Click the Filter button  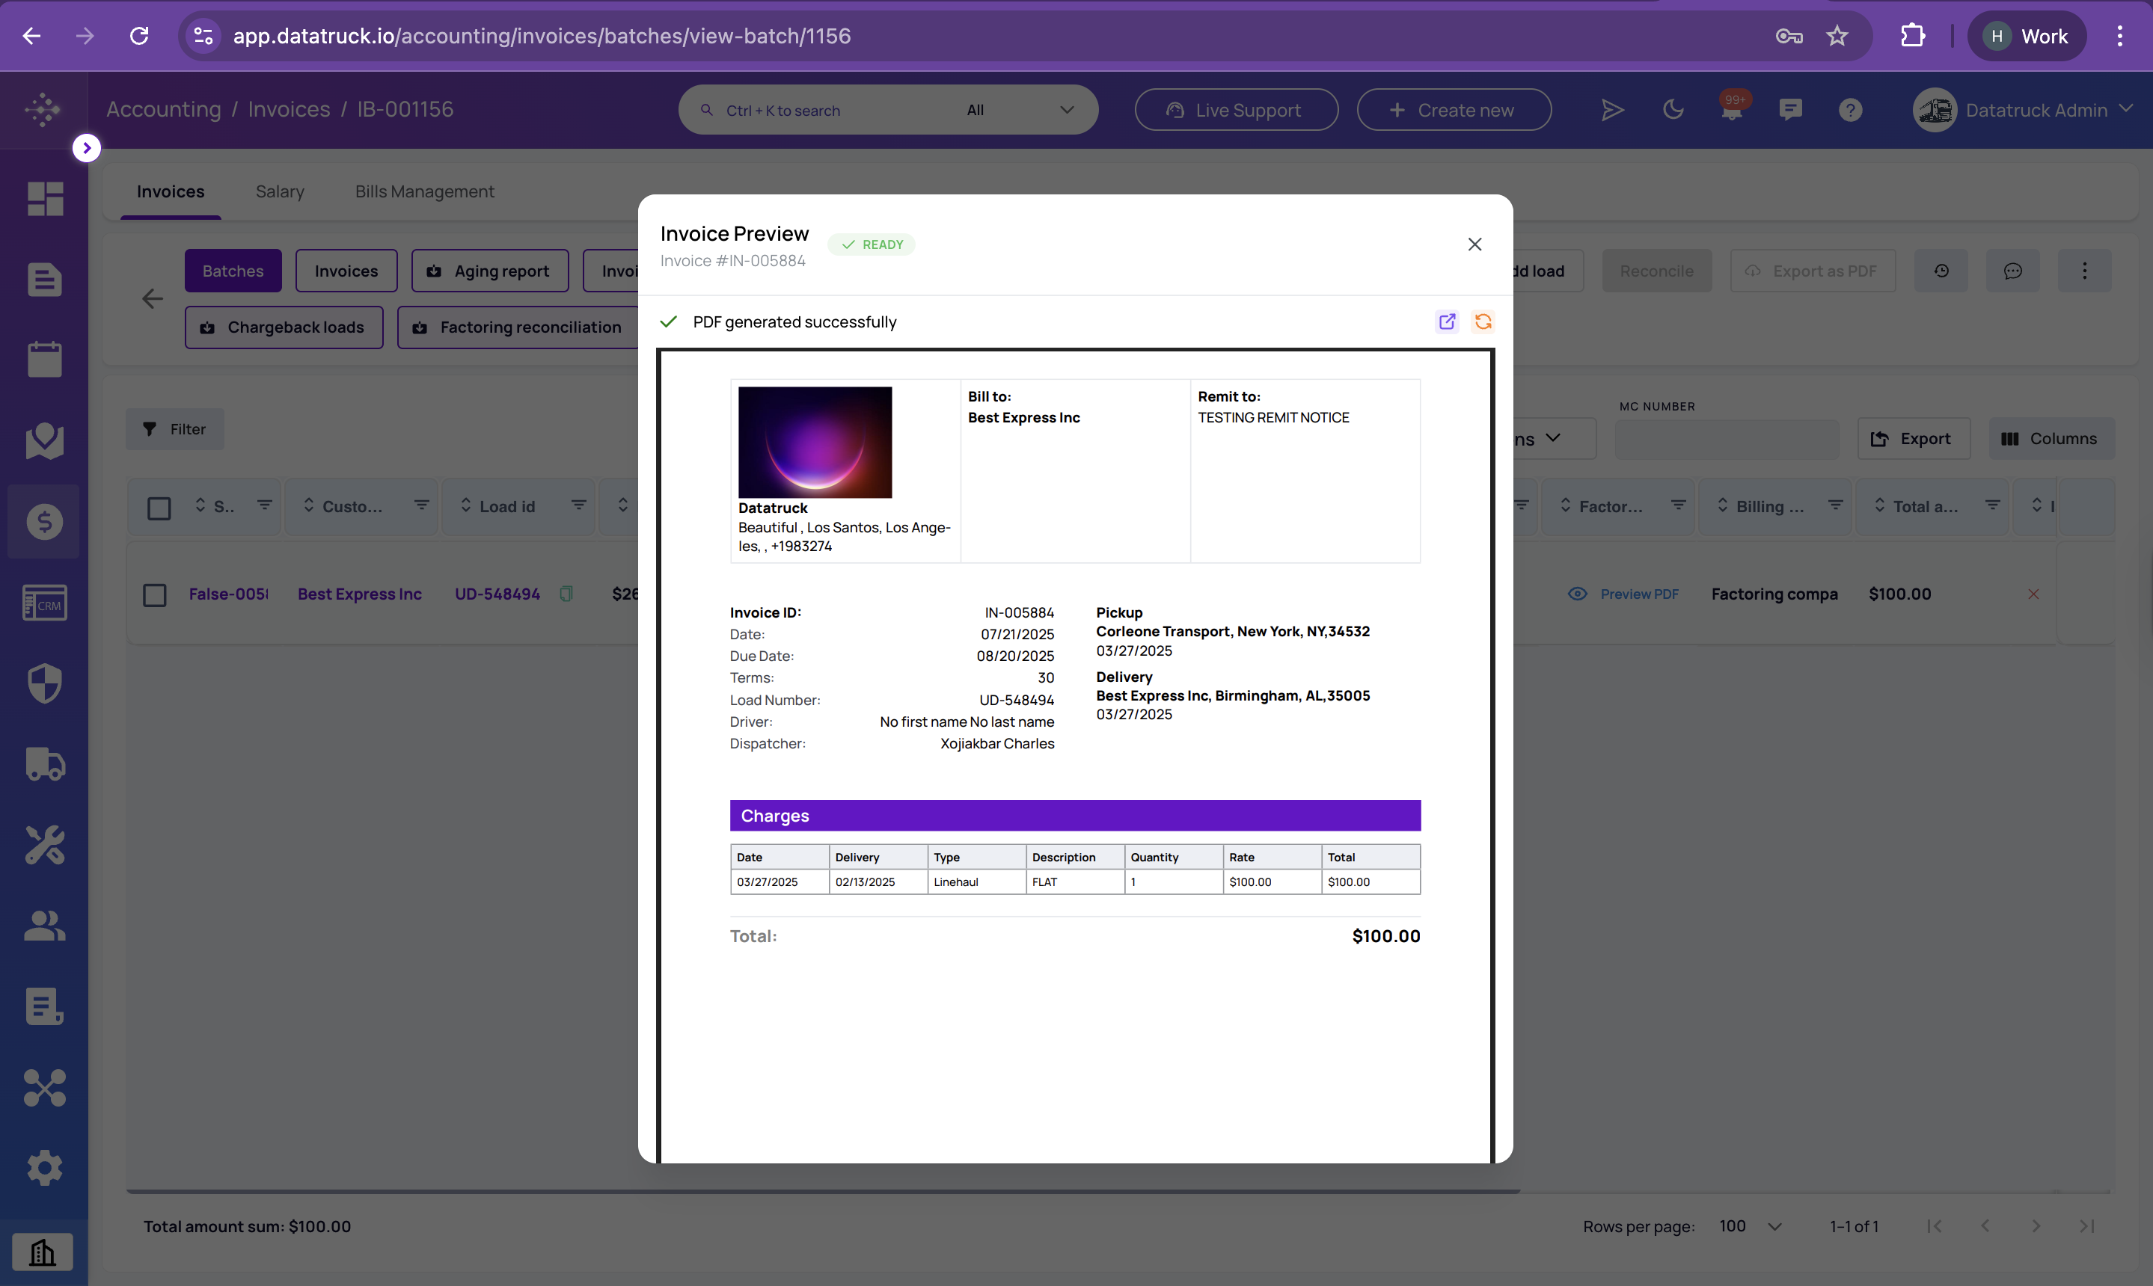[x=174, y=429]
